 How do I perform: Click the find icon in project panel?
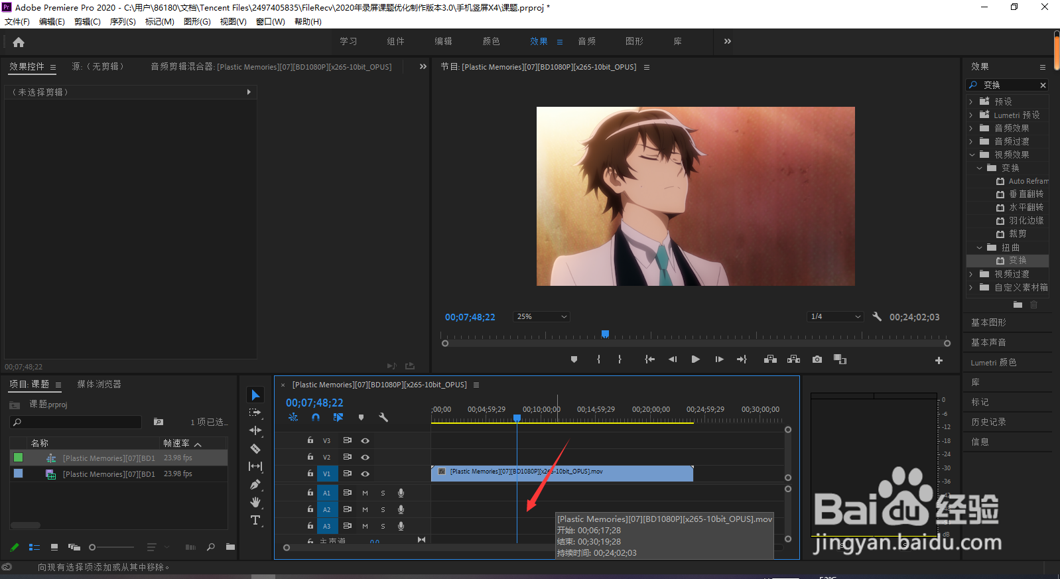(x=210, y=547)
